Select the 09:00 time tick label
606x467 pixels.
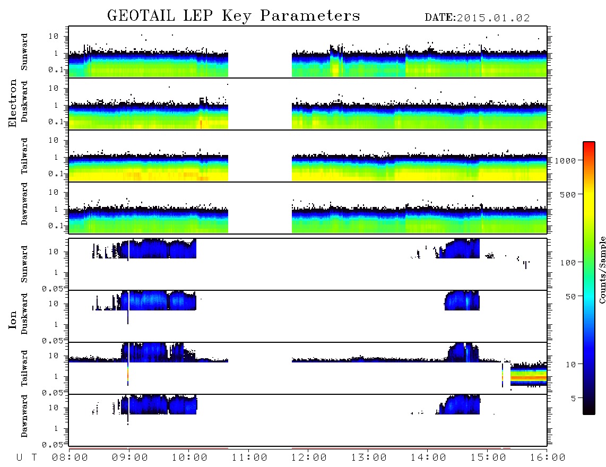click(130, 457)
